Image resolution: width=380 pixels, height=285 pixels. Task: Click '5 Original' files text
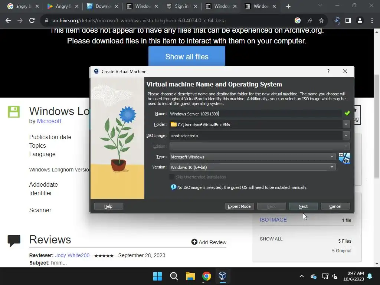click(341, 250)
